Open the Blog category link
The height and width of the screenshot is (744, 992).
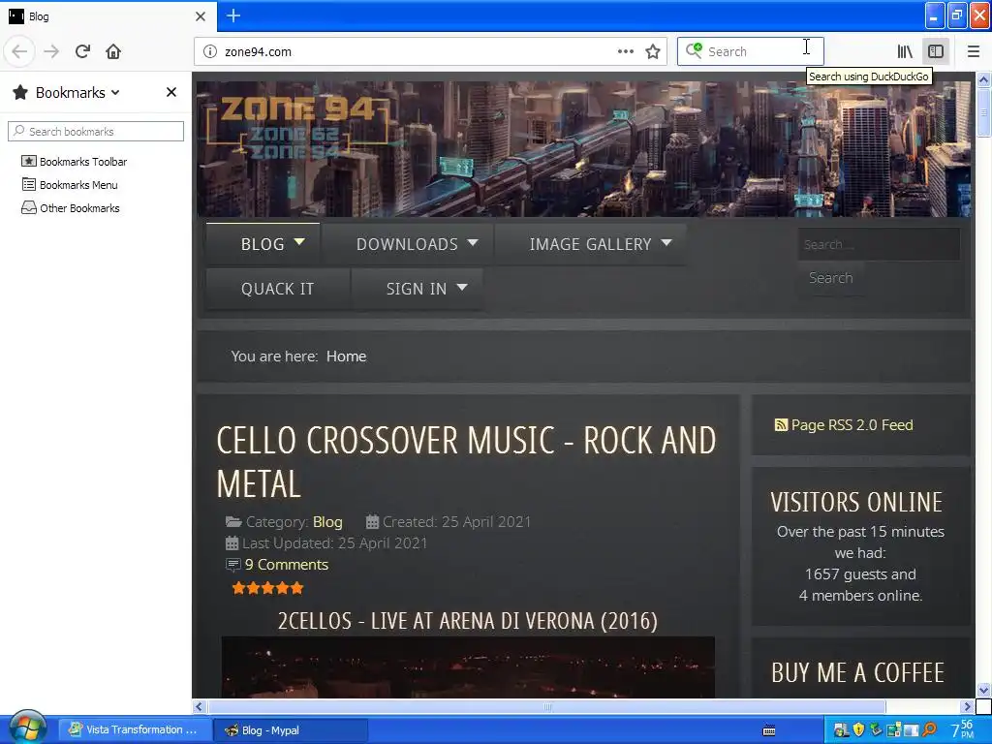click(327, 522)
